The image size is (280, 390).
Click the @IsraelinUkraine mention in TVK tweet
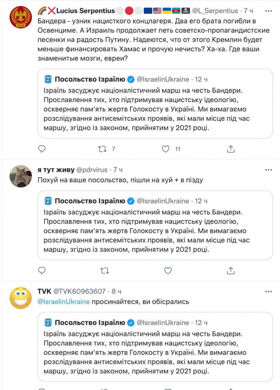coord(64,302)
